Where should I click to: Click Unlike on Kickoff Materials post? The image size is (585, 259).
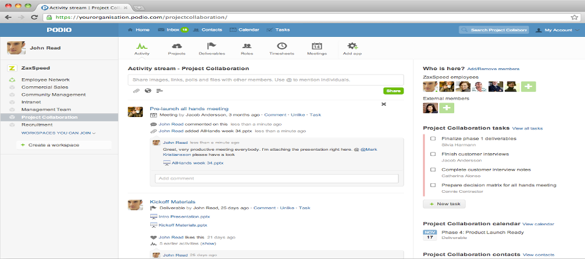pos(287,208)
